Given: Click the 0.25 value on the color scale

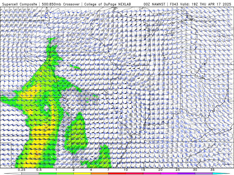Looking at the screenshot, I should (22, 170).
